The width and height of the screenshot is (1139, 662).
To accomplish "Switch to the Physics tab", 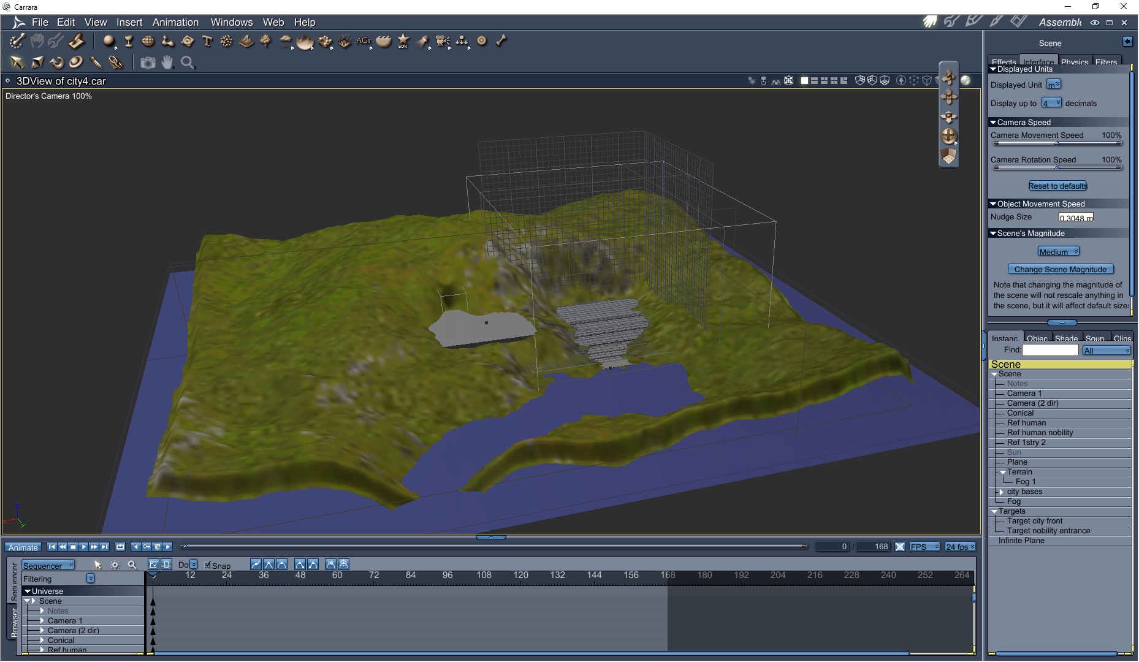I will 1074,62.
